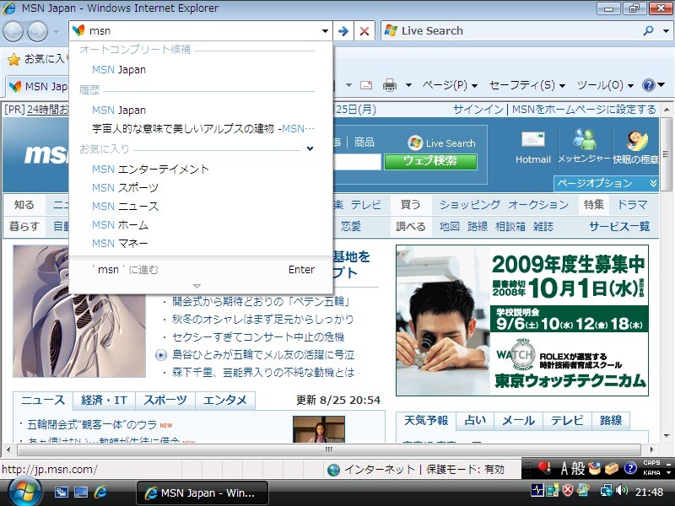Open the ツール(O) menu
Viewport: 675px width, 506px height.
pyautogui.click(x=605, y=85)
